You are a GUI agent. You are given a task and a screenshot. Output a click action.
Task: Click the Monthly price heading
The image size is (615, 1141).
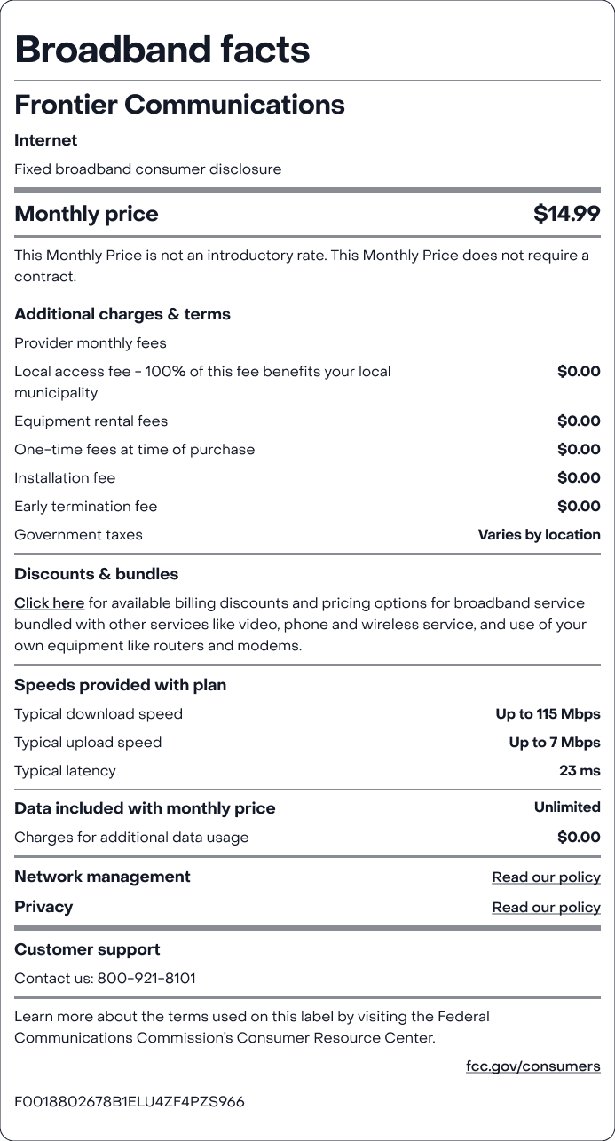click(86, 214)
